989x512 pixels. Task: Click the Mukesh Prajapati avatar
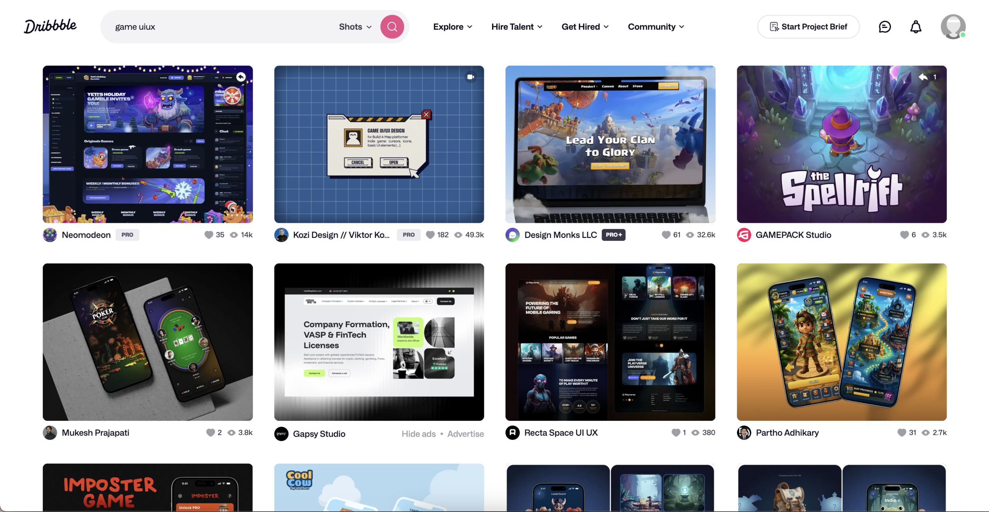coord(50,433)
